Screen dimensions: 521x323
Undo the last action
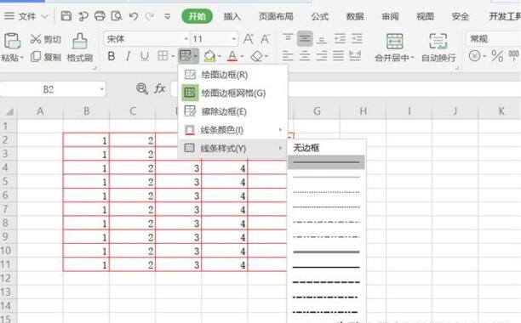134,16
